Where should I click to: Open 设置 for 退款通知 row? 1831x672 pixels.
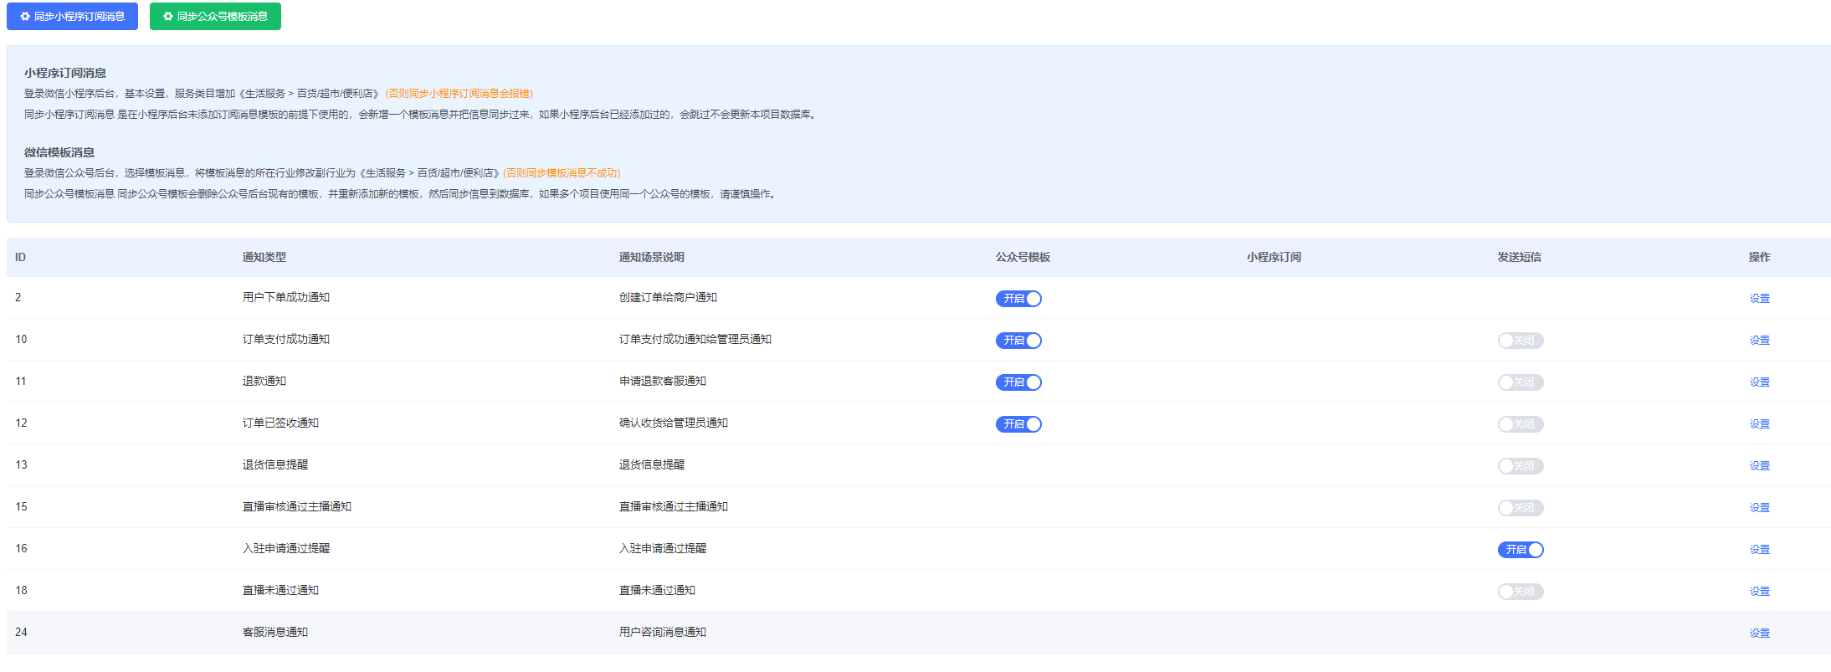(1760, 382)
